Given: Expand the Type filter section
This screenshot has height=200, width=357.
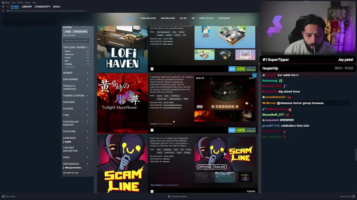Looking at the screenshot, I should (76, 115).
